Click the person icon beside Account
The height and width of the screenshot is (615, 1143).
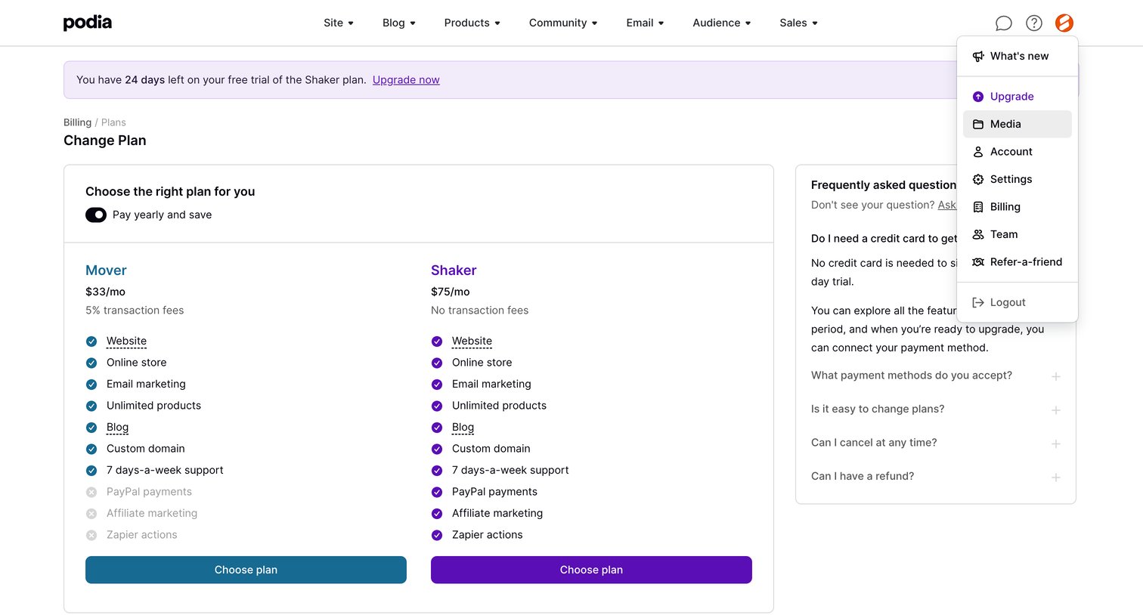click(978, 152)
